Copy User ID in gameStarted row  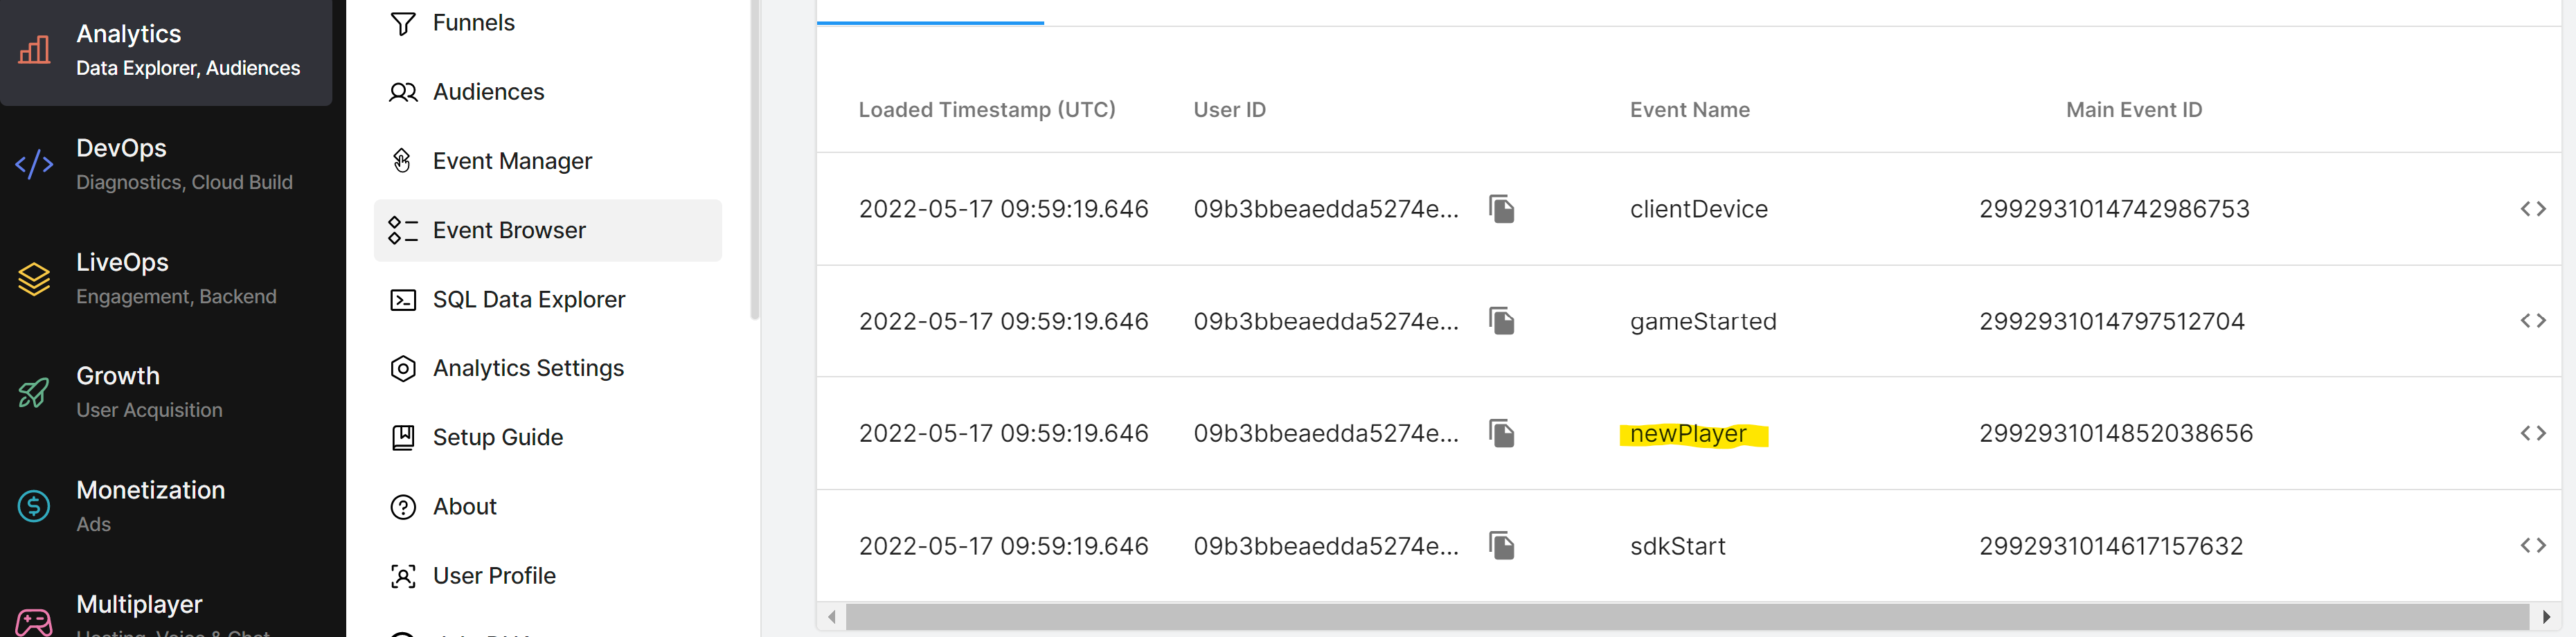point(1501,320)
